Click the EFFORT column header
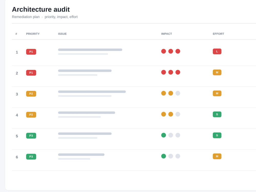 pos(218,34)
